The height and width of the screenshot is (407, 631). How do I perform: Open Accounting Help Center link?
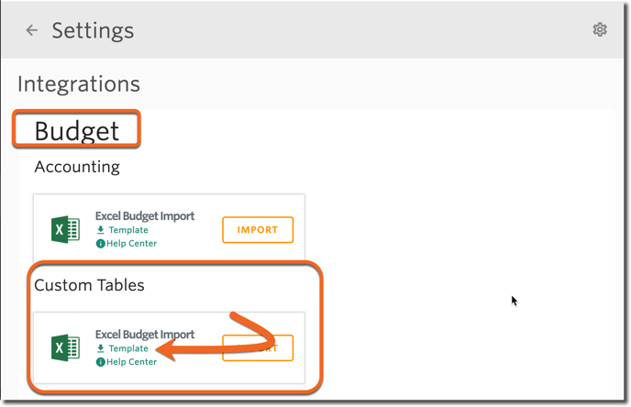tap(131, 243)
